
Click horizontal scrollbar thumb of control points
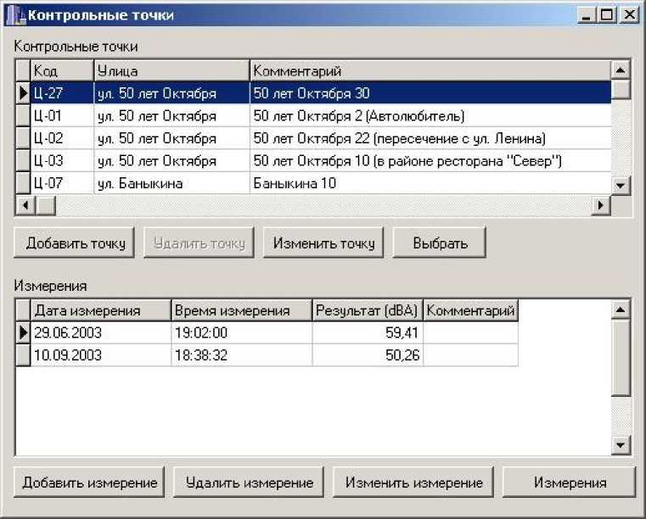click(x=46, y=204)
